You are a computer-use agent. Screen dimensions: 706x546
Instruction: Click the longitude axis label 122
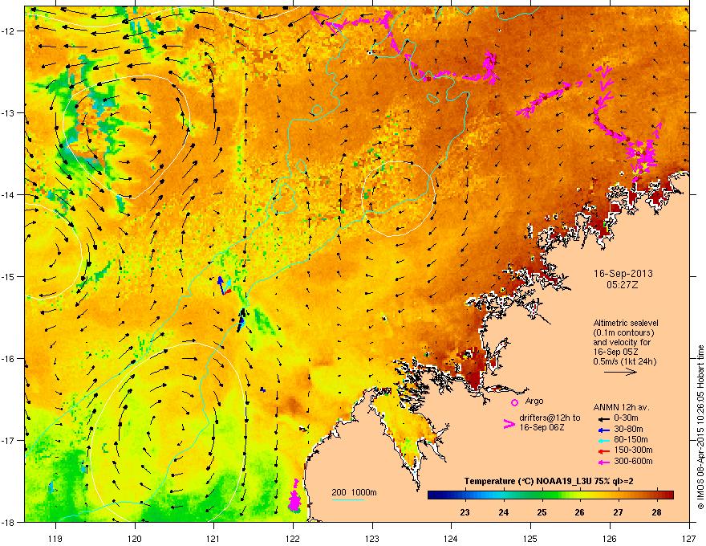click(293, 538)
